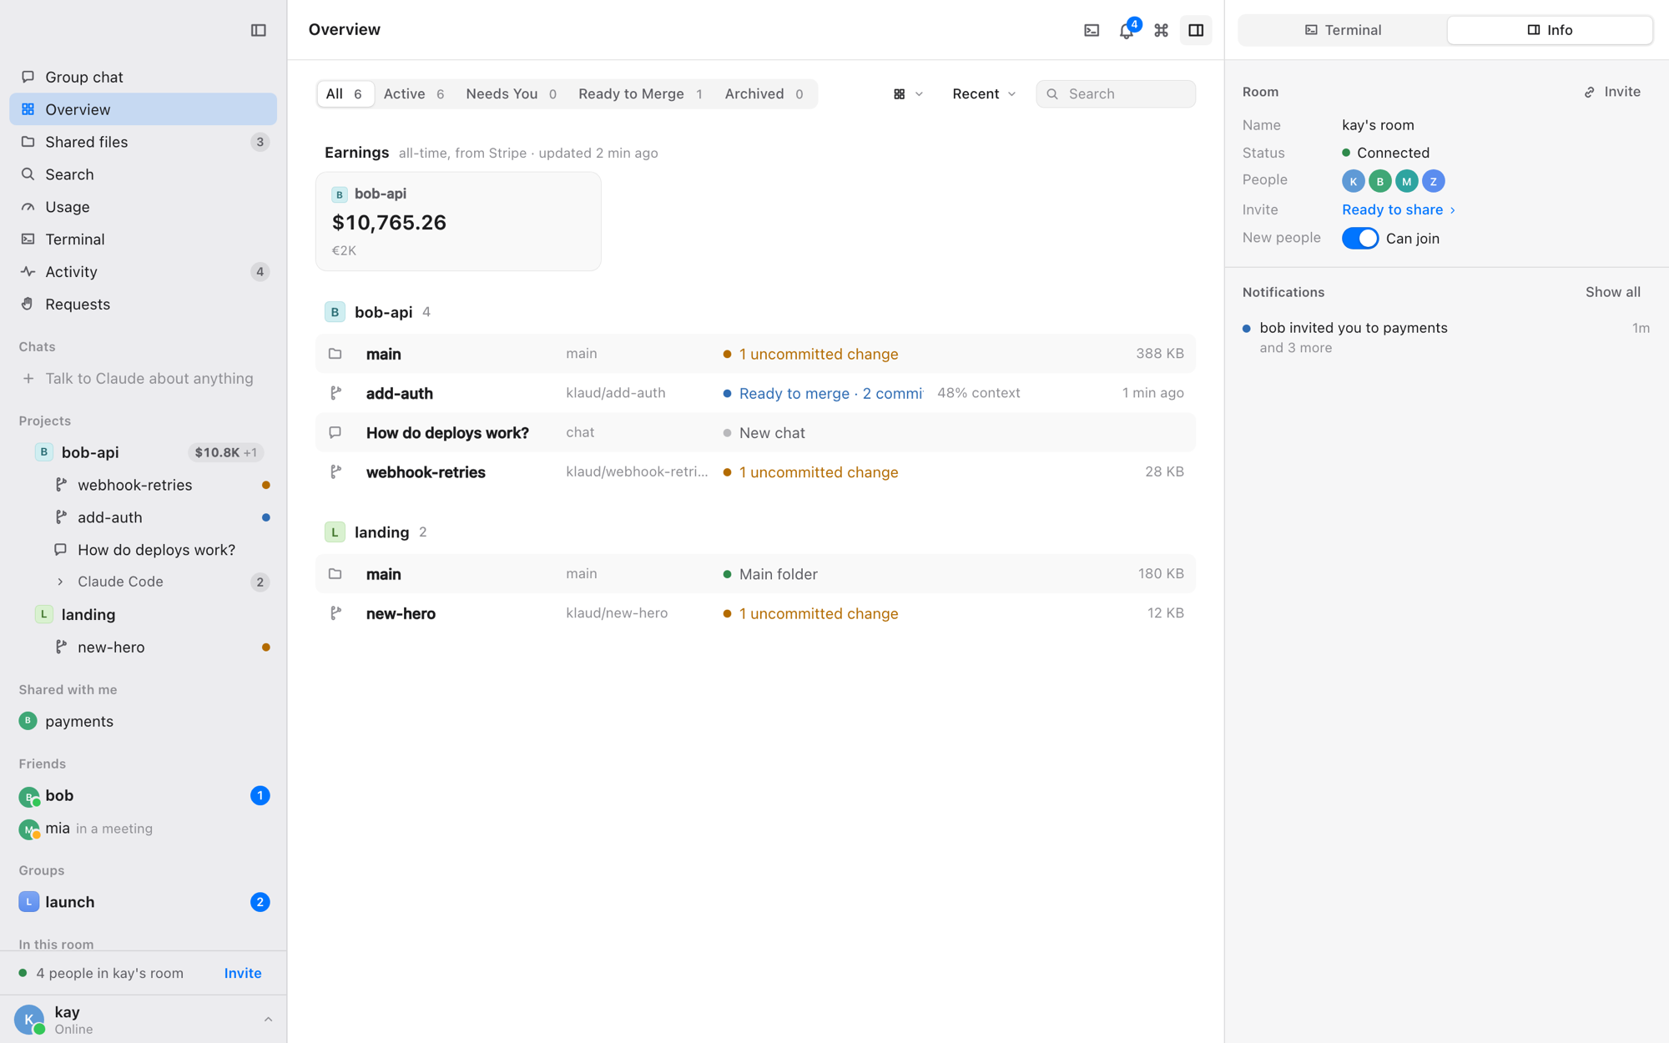Open Activity in sidebar
1669x1043 pixels.
(x=143, y=272)
